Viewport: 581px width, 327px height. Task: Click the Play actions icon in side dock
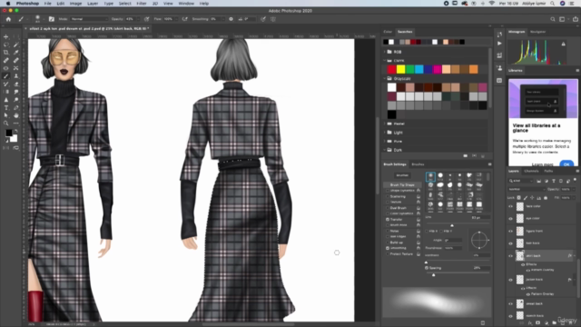[x=499, y=44]
